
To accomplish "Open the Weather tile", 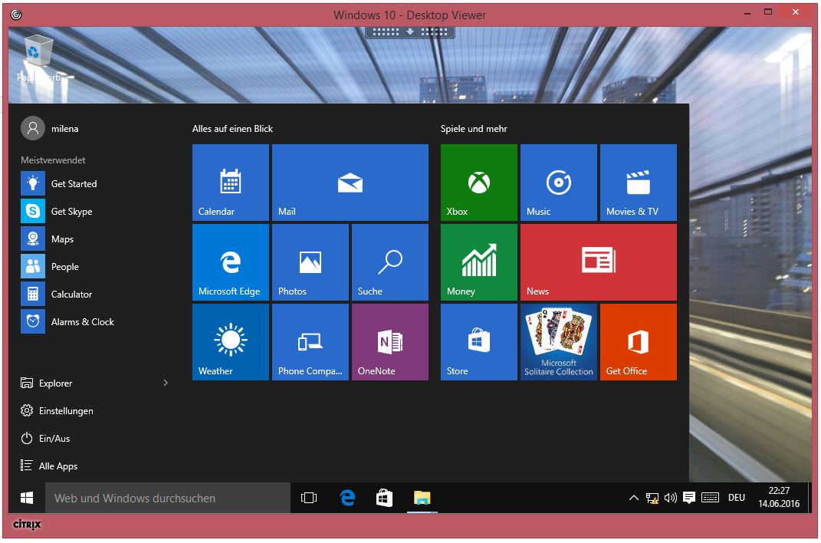I will click(x=230, y=342).
